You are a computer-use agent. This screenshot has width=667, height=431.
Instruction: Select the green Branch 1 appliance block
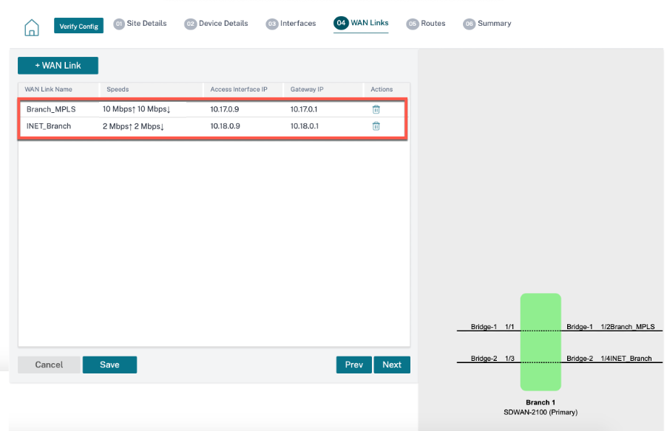click(x=541, y=342)
